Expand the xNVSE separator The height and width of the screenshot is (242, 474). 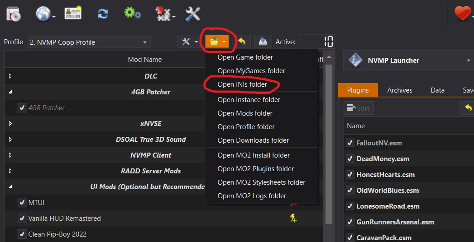(10, 123)
